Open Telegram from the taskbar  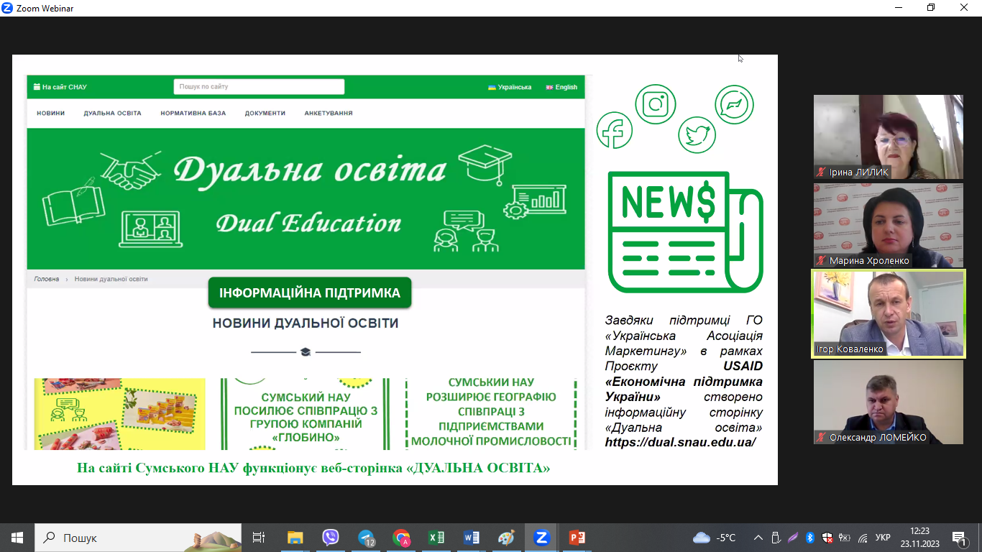click(366, 538)
